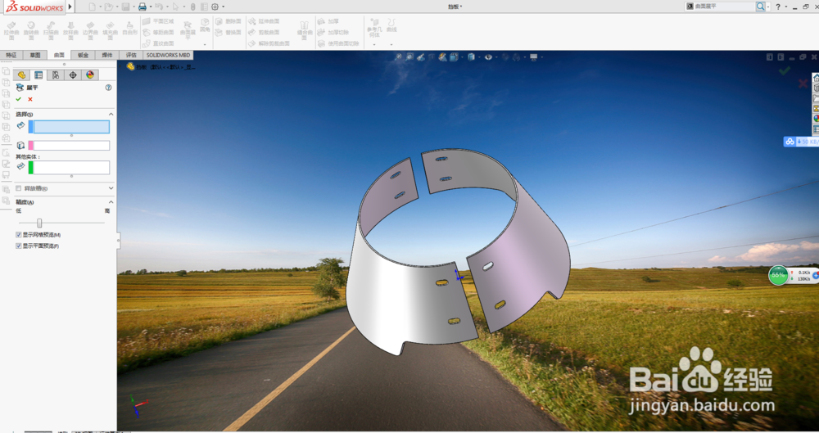
Task: Open the Options gear icon
Action: pyautogui.click(x=215, y=7)
